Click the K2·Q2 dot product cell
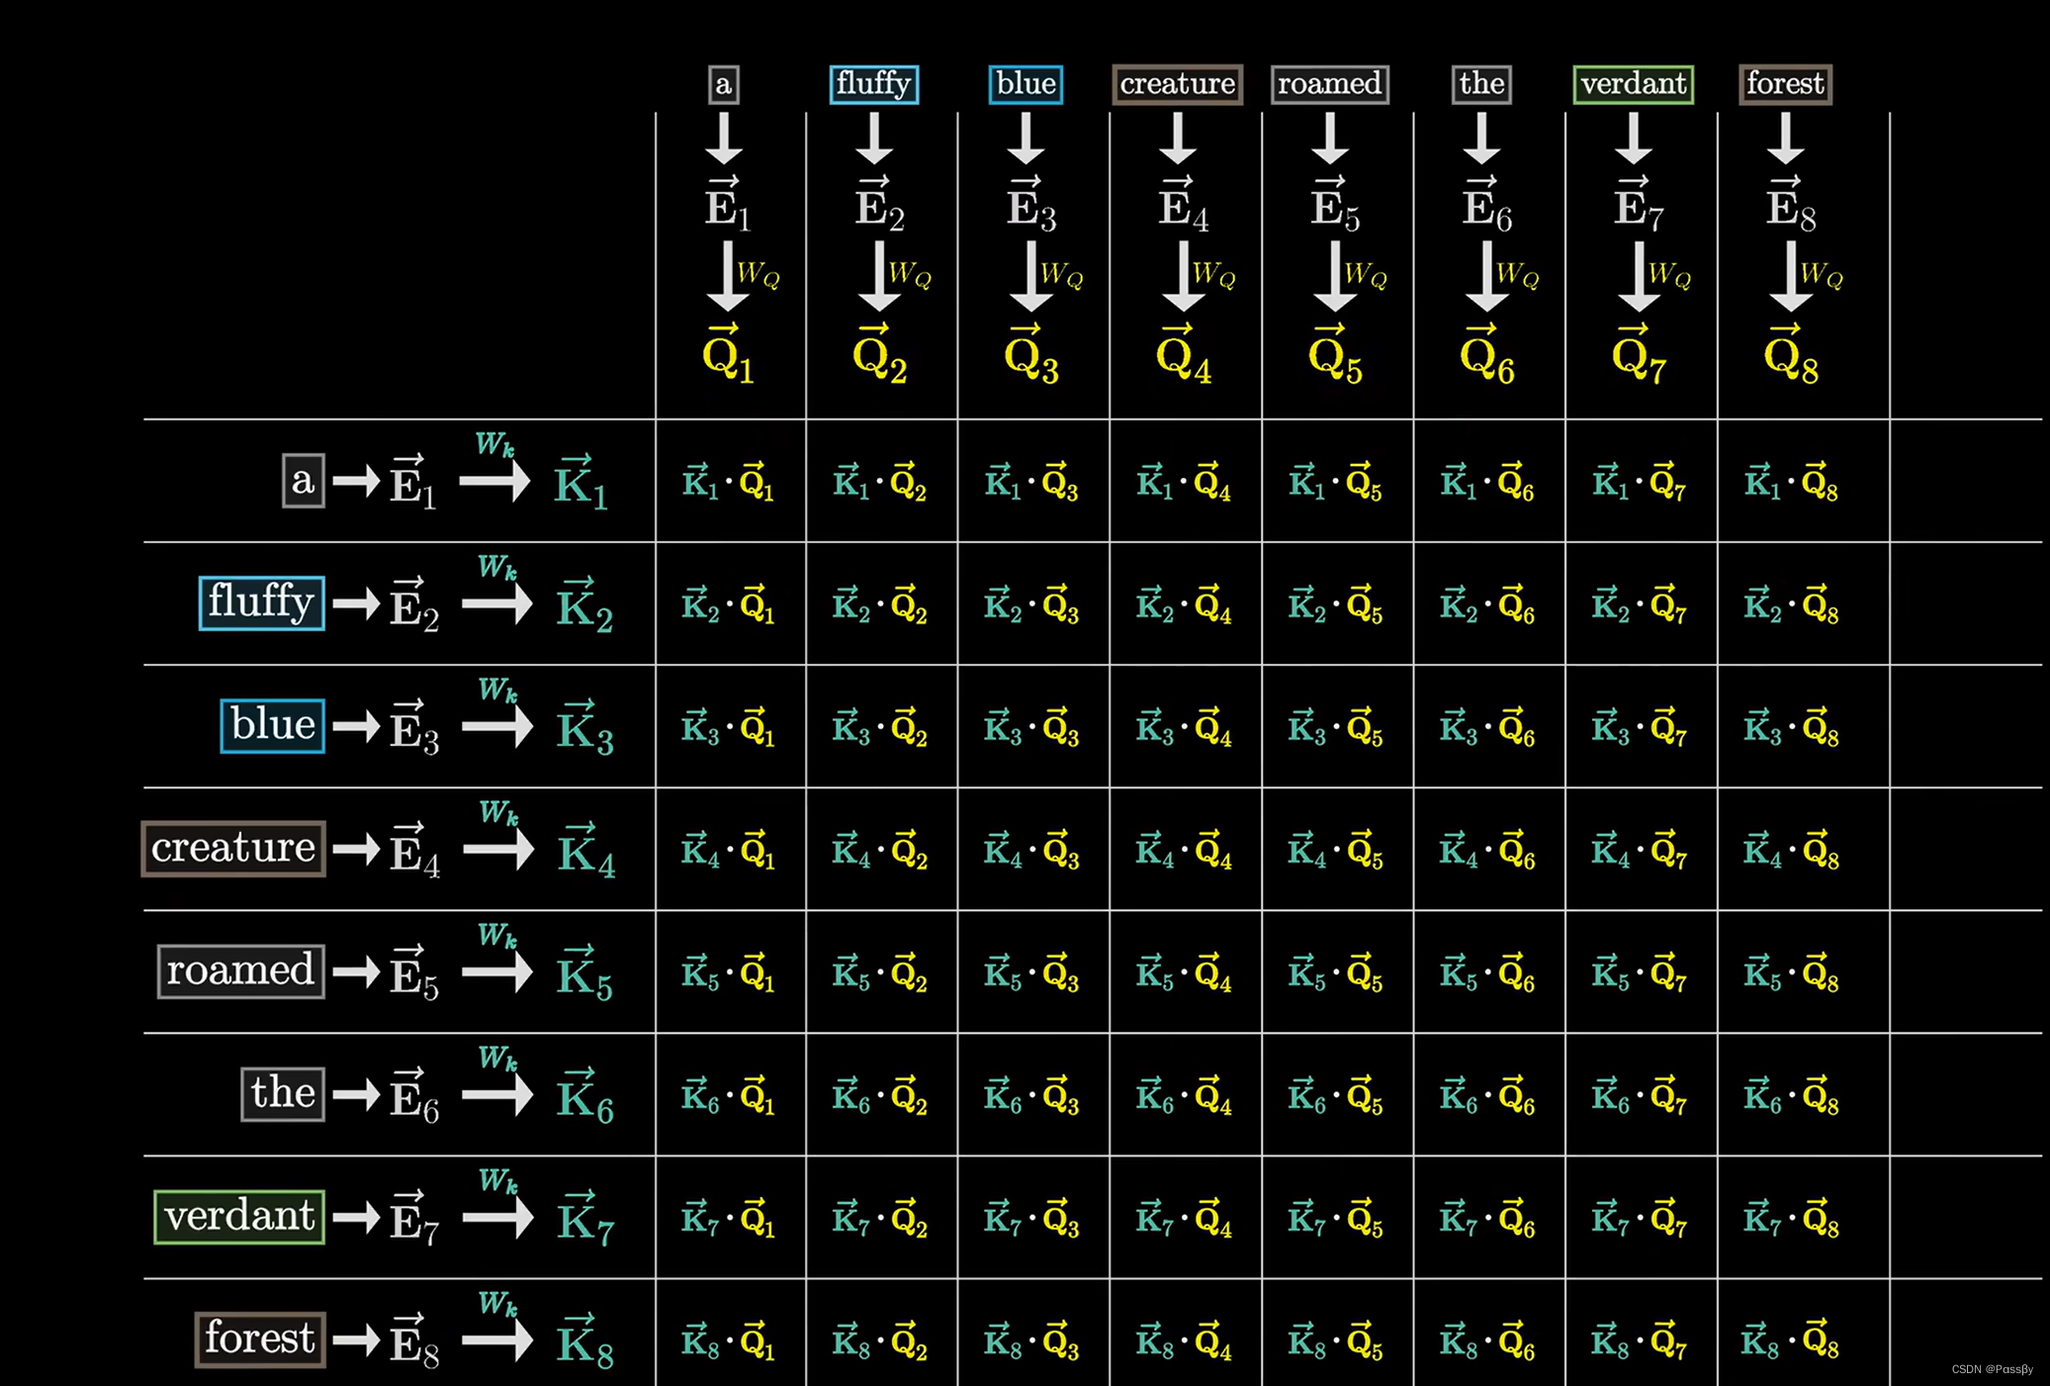Image resolution: width=2050 pixels, height=1386 pixels. click(x=879, y=605)
